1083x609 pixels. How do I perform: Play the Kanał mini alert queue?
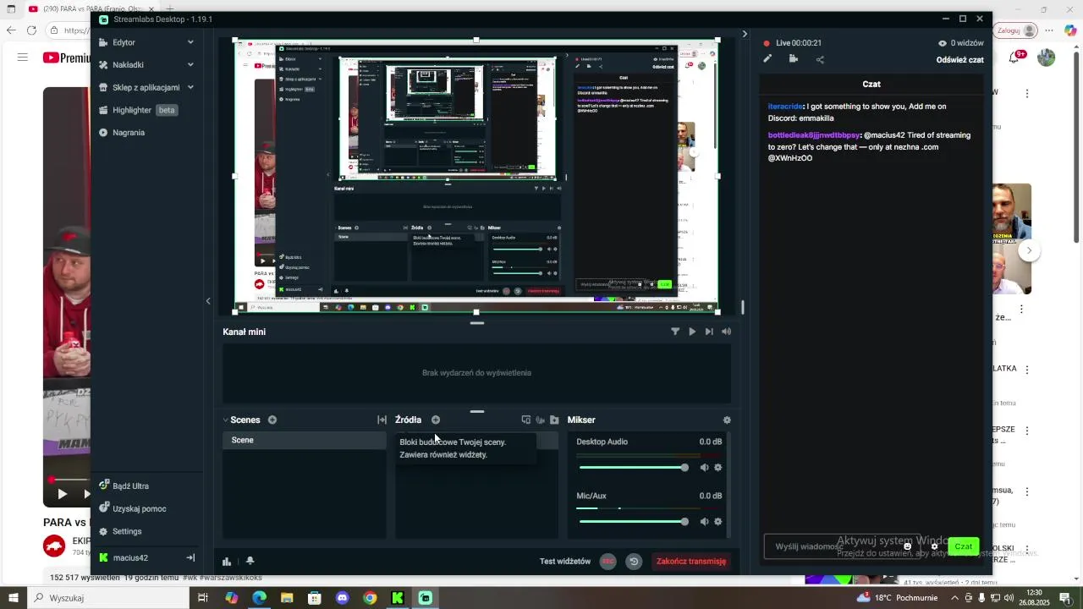coord(692,332)
